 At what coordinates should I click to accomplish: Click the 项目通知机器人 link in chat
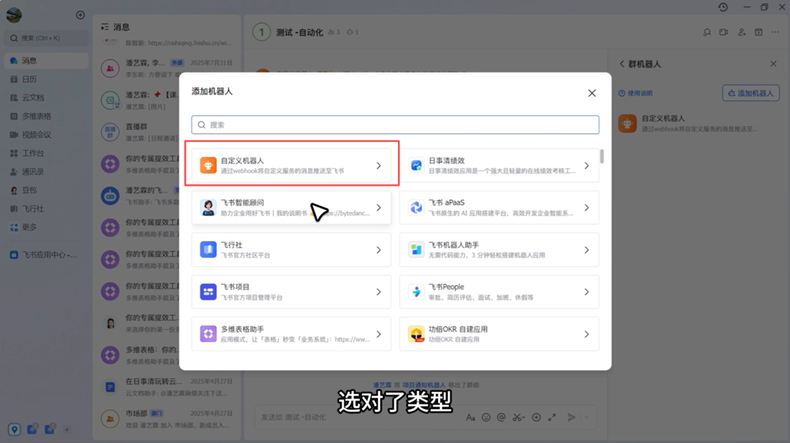click(x=424, y=385)
